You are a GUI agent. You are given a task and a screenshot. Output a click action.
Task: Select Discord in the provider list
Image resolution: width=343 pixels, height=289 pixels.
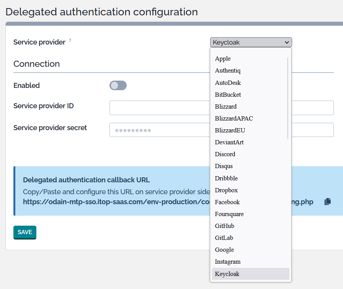225,154
